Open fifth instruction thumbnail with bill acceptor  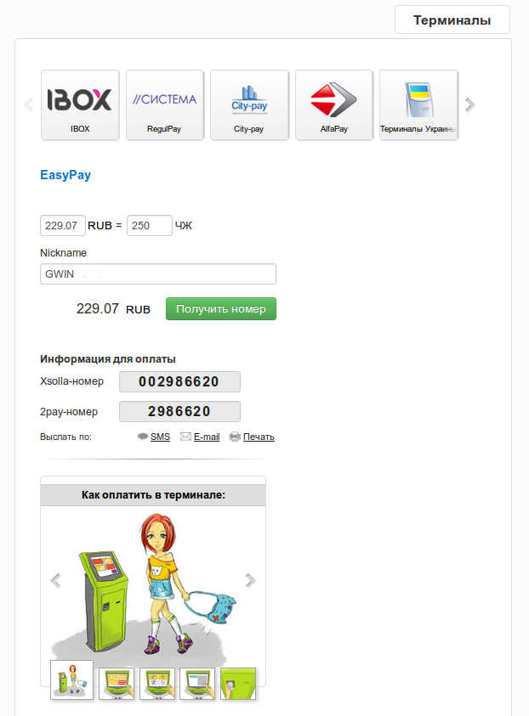tap(238, 683)
